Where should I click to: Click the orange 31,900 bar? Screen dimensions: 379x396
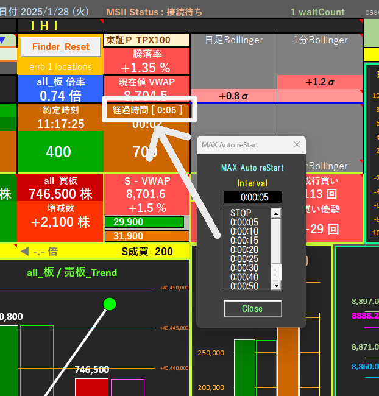point(147,236)
